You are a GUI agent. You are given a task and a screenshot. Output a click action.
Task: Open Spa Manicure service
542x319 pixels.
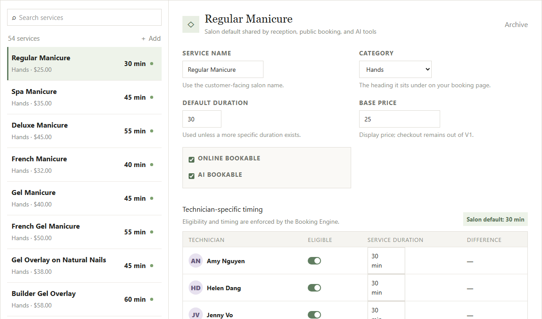(84, 97)
